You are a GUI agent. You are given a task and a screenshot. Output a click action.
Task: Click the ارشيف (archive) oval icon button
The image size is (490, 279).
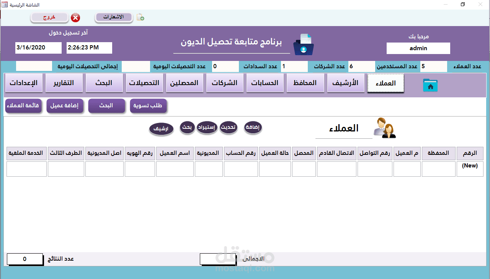[161, 129]
